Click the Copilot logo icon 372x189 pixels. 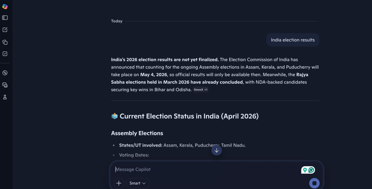[x=5, y=7]
